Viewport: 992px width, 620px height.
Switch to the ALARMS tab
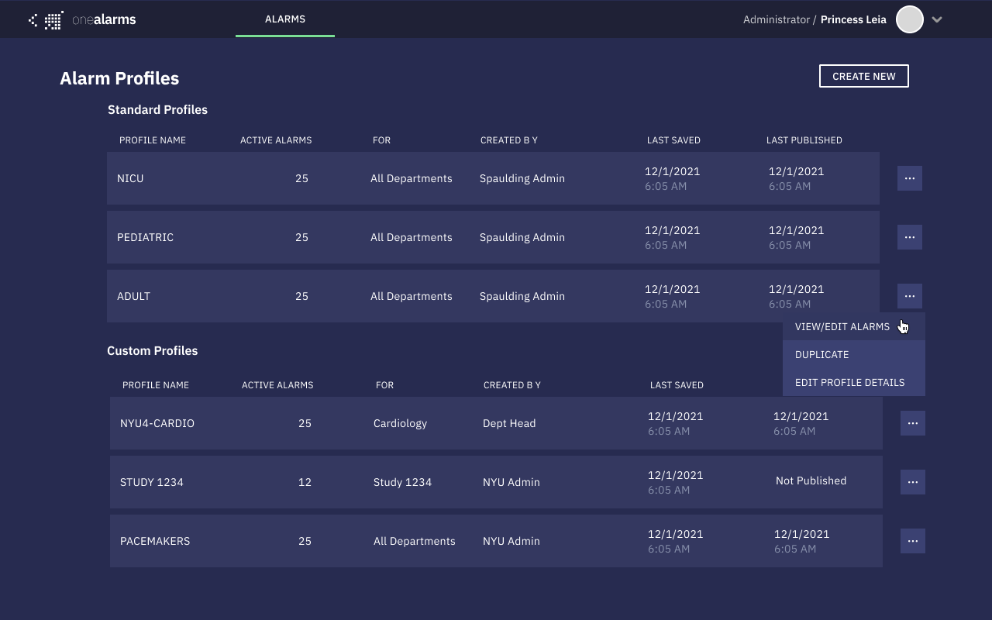(x=285, y=19)
